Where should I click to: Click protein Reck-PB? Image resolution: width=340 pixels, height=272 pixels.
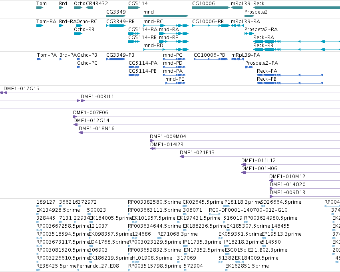tap(290, 83)
